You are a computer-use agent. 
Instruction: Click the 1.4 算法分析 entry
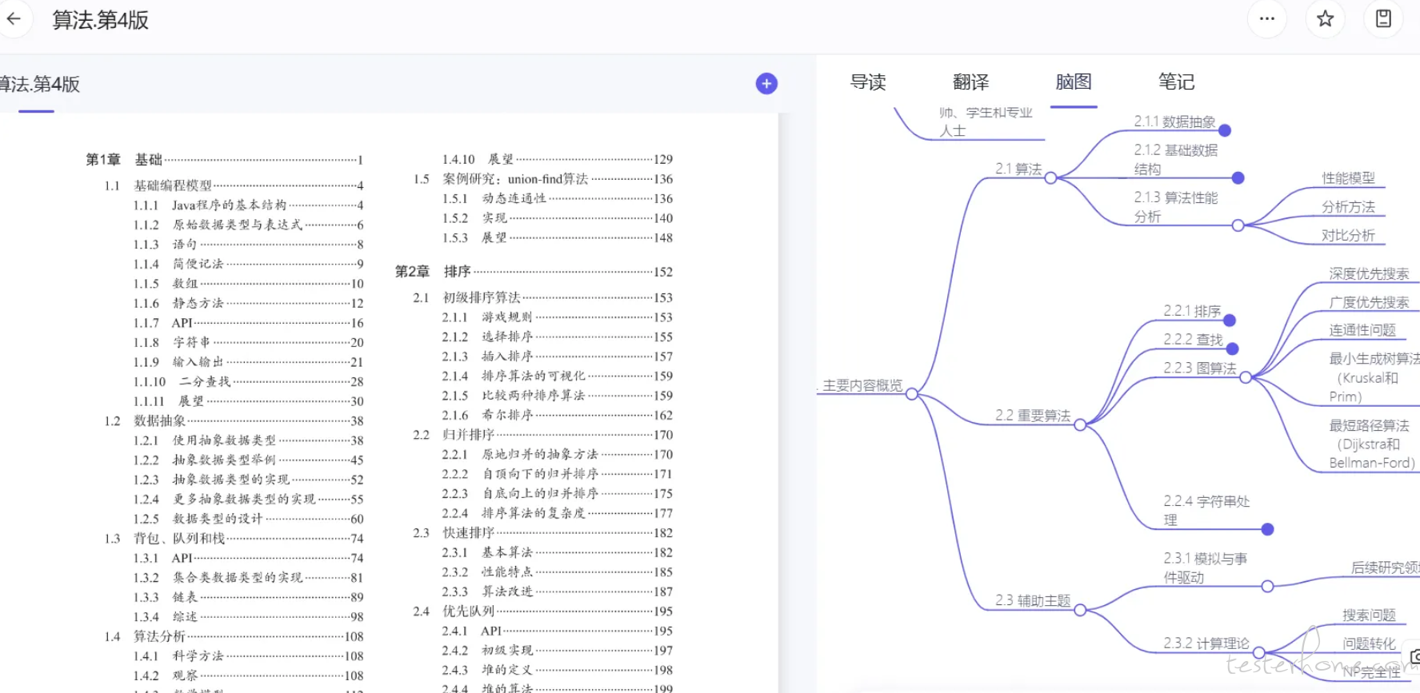tap(234, 636)
